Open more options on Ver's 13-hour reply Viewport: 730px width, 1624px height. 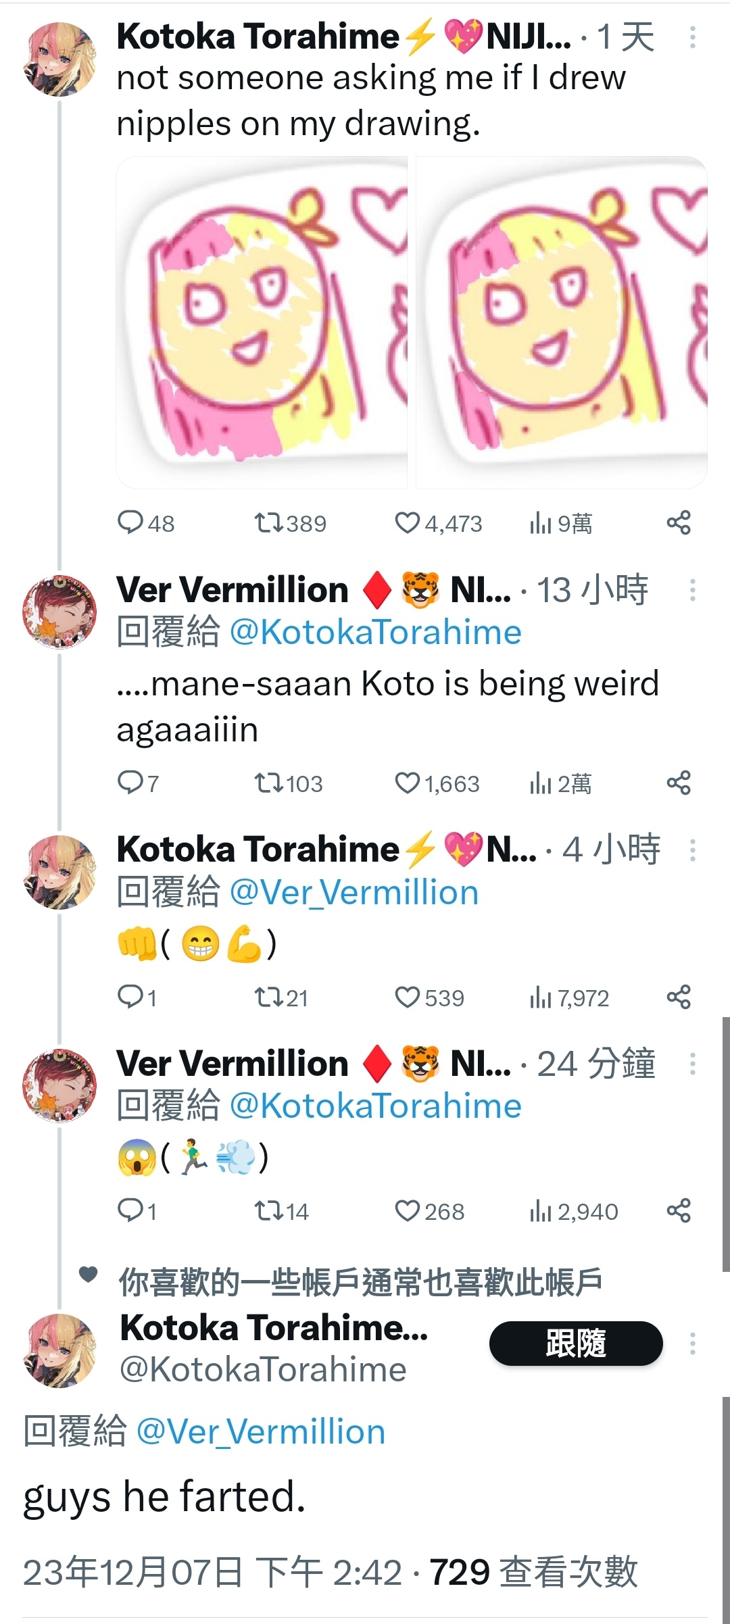click(x=693, y=590)
